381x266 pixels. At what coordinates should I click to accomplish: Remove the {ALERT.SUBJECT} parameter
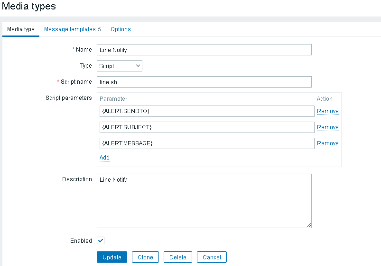[x=327, y=127]
